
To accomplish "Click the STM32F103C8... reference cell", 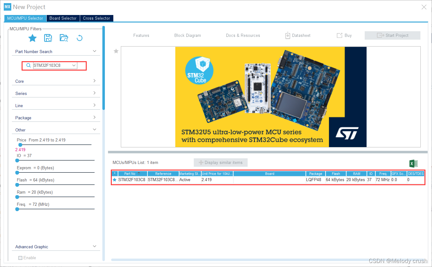I will pyautogui.click(x=163, y=180).
